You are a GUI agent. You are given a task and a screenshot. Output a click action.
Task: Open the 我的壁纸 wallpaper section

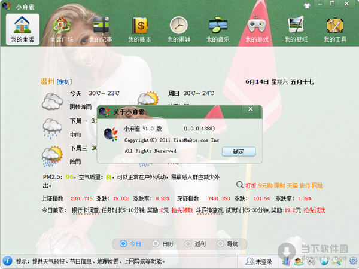point(296,29)
